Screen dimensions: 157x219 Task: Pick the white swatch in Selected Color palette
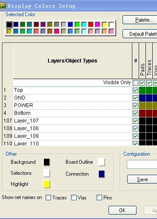click(111, 25)
